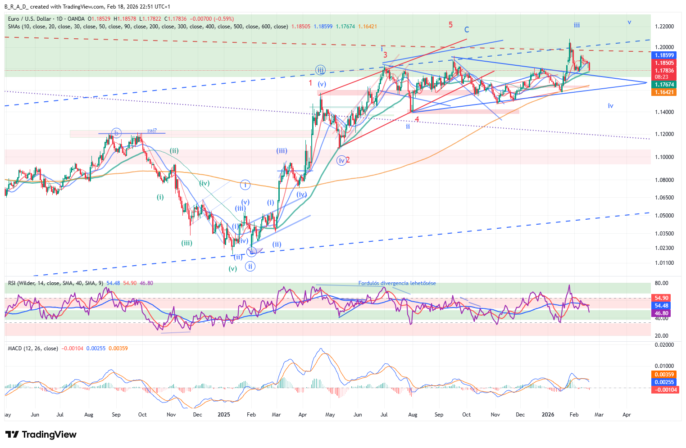Click the MACD (12, 26, close) legend

pyautogui.click(x=33, y=348)
